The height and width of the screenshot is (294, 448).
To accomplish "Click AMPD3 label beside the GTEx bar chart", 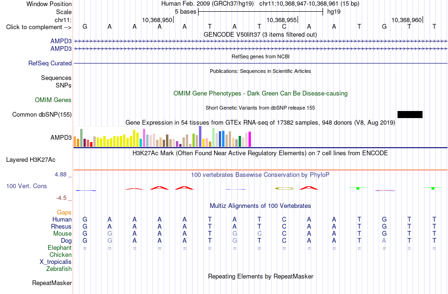I will pos(61,138).
